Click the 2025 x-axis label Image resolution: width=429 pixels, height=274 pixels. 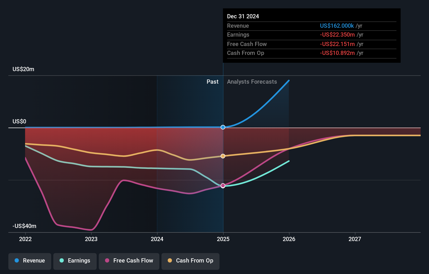pyautogui.click(x=223, y=239)
